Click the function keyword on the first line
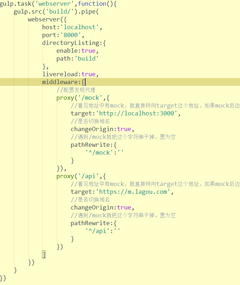Image resolution: width=240 pixels, height=285 pixels. pyautogui.click(x=92, y=4)
